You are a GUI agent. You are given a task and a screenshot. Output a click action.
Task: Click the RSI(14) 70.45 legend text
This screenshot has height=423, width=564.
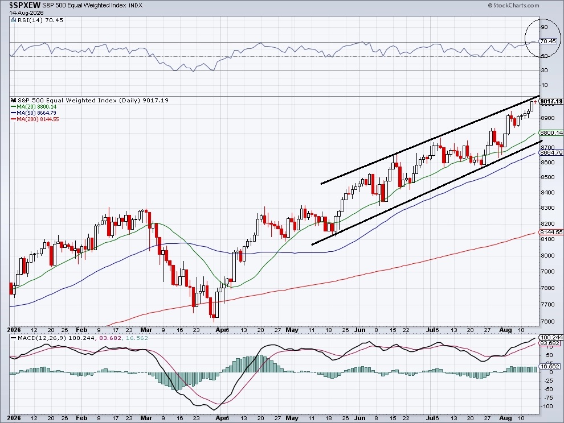point(40,20)
